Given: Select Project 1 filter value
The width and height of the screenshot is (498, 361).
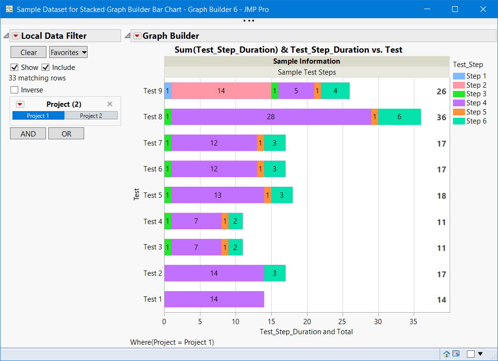Looking at the screenshot, I should point(38,116).
